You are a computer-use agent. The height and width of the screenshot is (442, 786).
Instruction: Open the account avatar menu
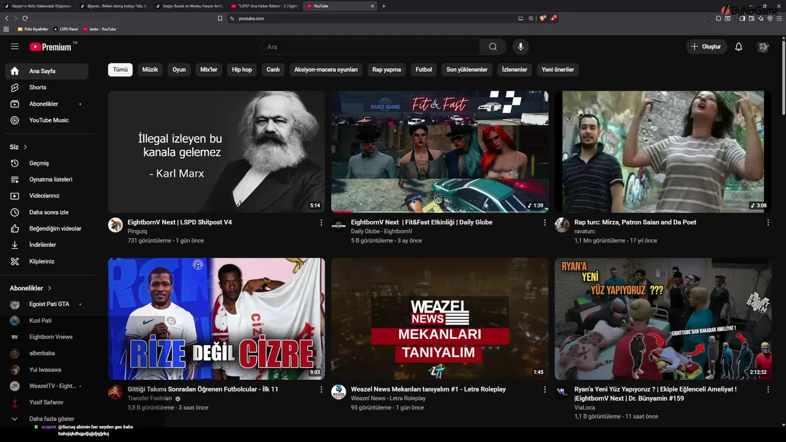pos(763,47)
